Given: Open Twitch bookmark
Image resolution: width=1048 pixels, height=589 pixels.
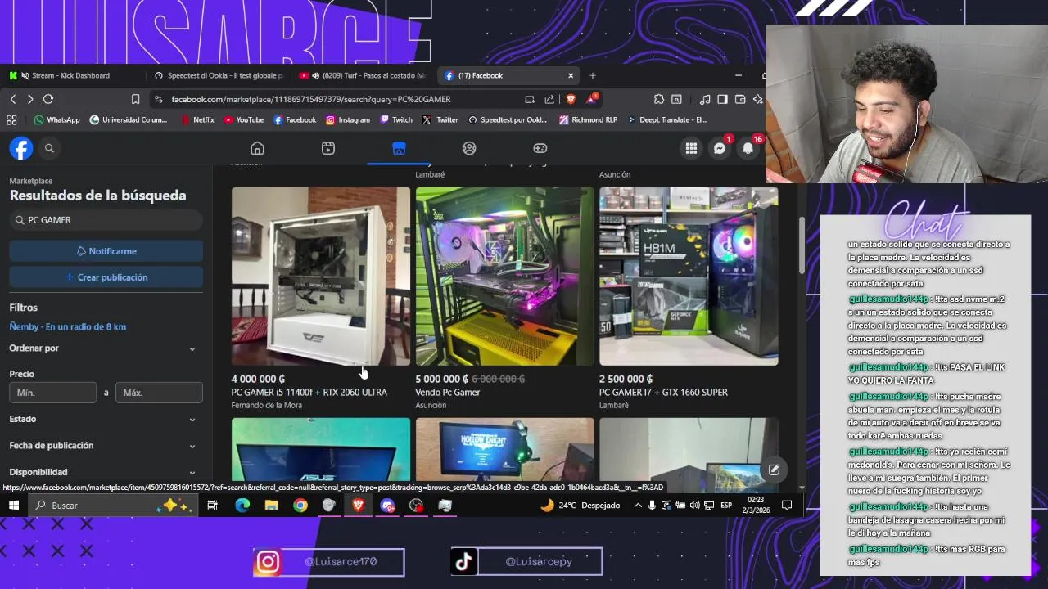Looking at the screenshot, I should pyautogui.click(x=396, y=119).
